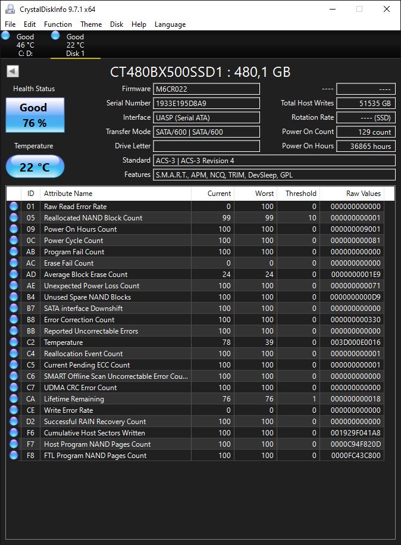The width and height of the screenshot is (401, 545).
Task: Open the Help menu
Action: point(139,24)
